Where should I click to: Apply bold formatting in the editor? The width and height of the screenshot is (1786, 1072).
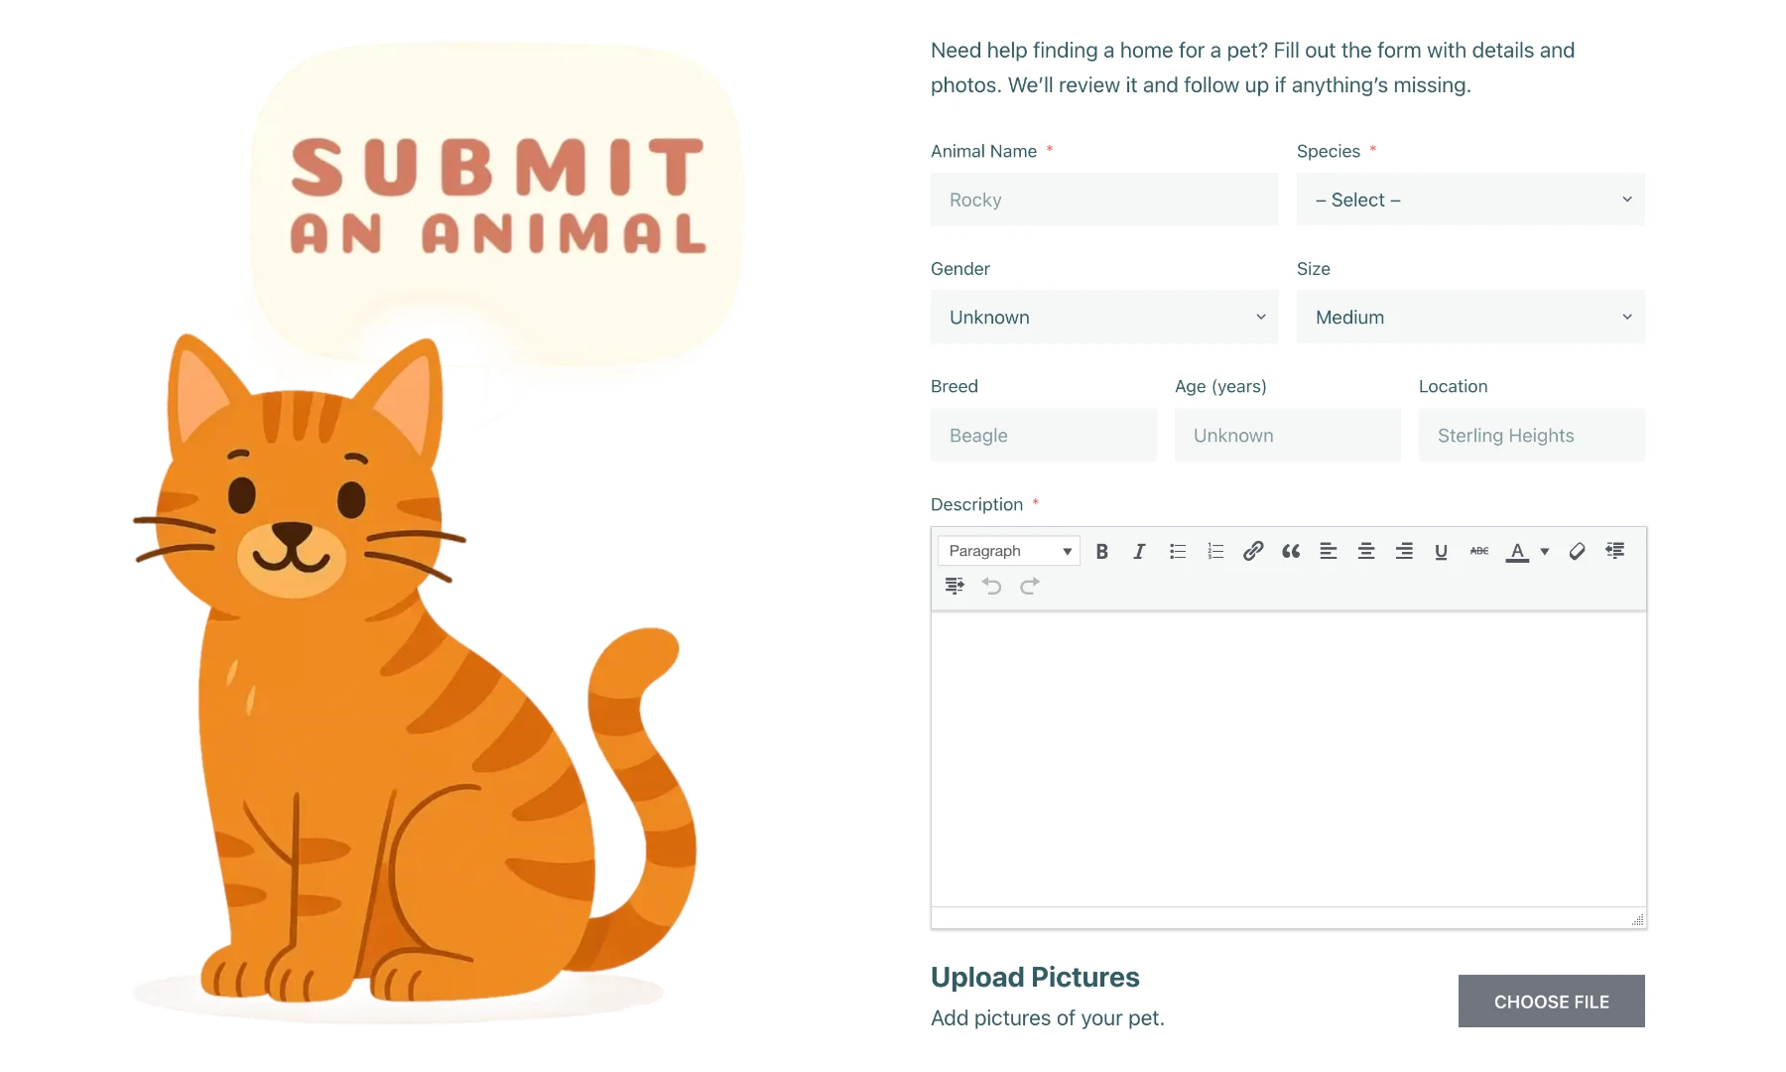pyautogui.click(x=1101, y=552)
